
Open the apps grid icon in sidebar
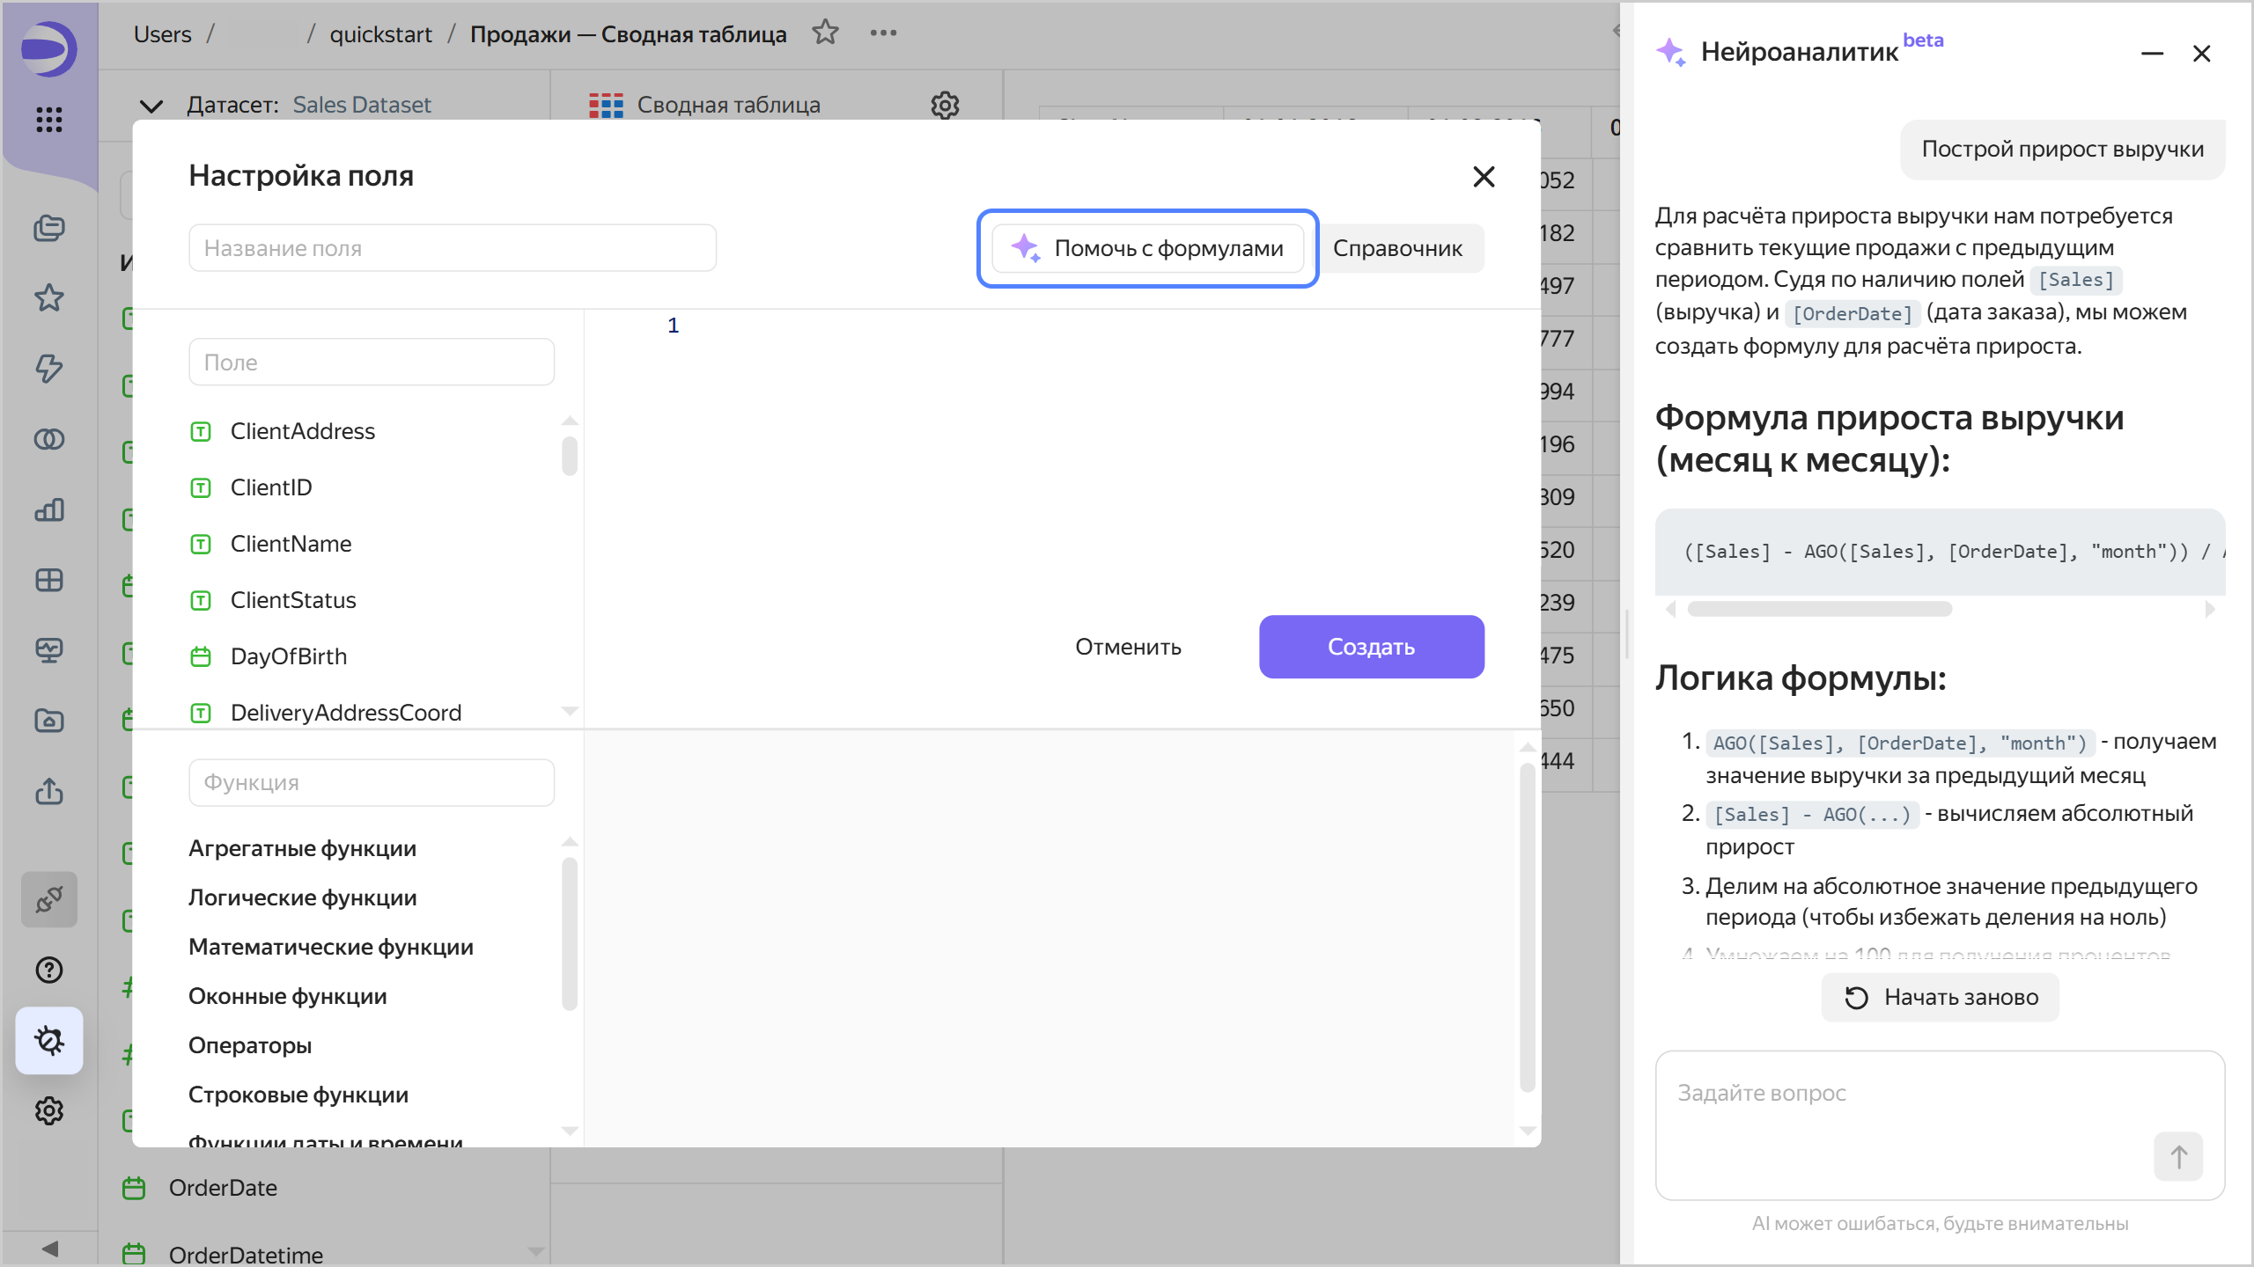(49, 119)
